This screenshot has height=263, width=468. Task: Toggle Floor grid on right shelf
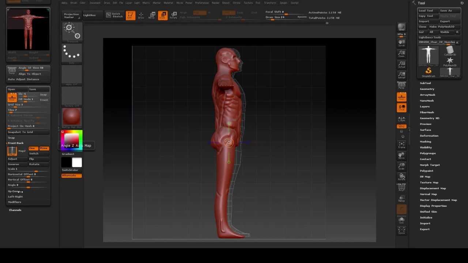click(401, 97)
